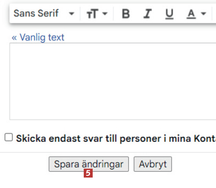Underline the selected text
The height and width of the screenshot is (188, 216).
(x=169, y=14)
